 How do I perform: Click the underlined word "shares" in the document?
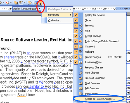[x=9, y=57]
